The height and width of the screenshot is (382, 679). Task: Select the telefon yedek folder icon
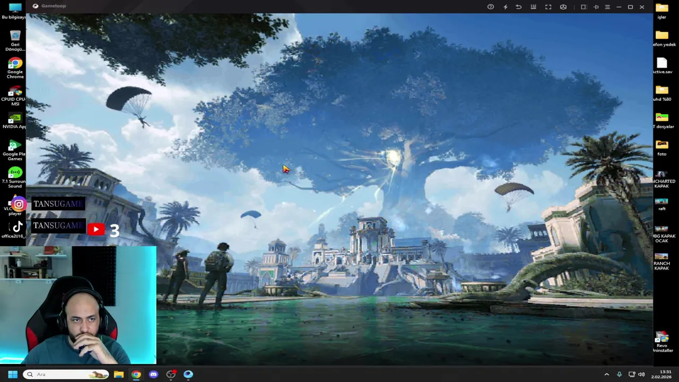click(662, 38)
